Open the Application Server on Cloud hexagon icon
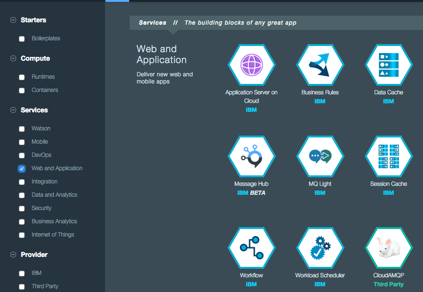 pyautogui.click(x=251, y=65)
